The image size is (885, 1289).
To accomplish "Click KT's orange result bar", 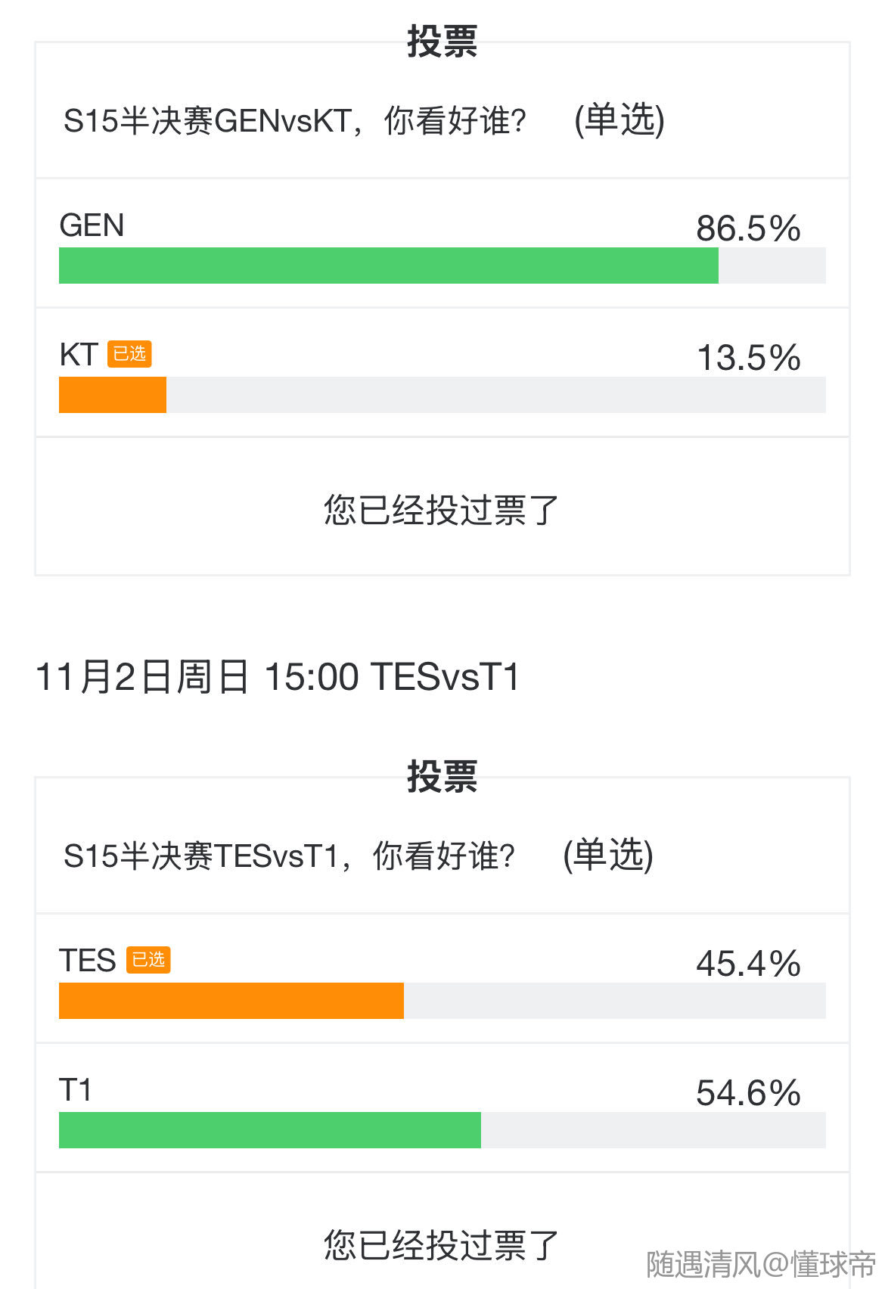I will point(113,395).
